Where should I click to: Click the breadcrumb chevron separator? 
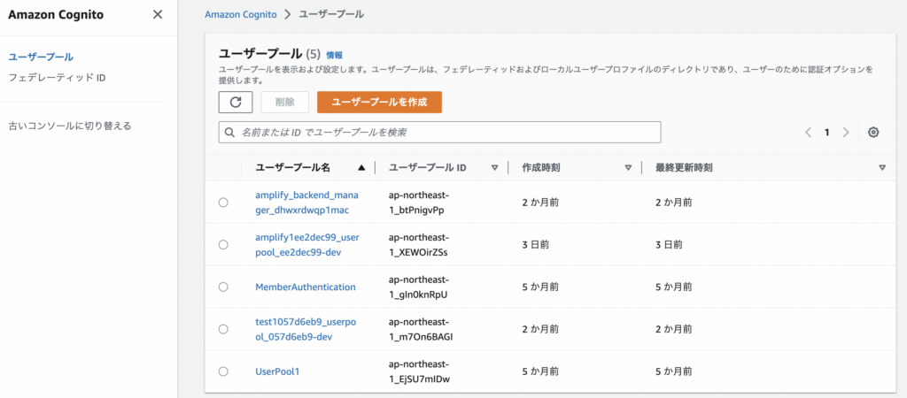pyautogui.click(x=288, y=14)
